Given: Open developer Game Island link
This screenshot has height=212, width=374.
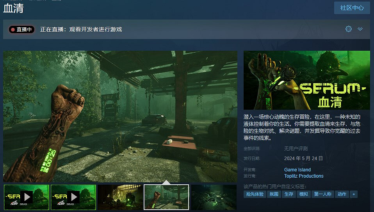Looking at the screenshot, I should [297, 170].
